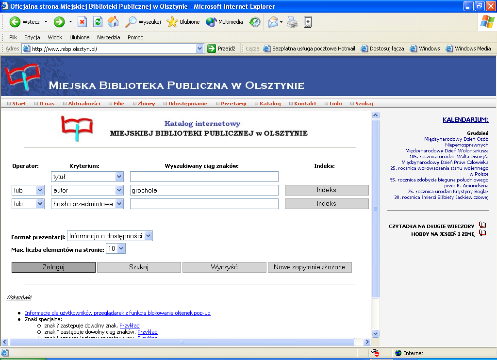Click the Indeks button in the autor row
The height and width of the screenshot is (360, 497).
tap(327, 190)
